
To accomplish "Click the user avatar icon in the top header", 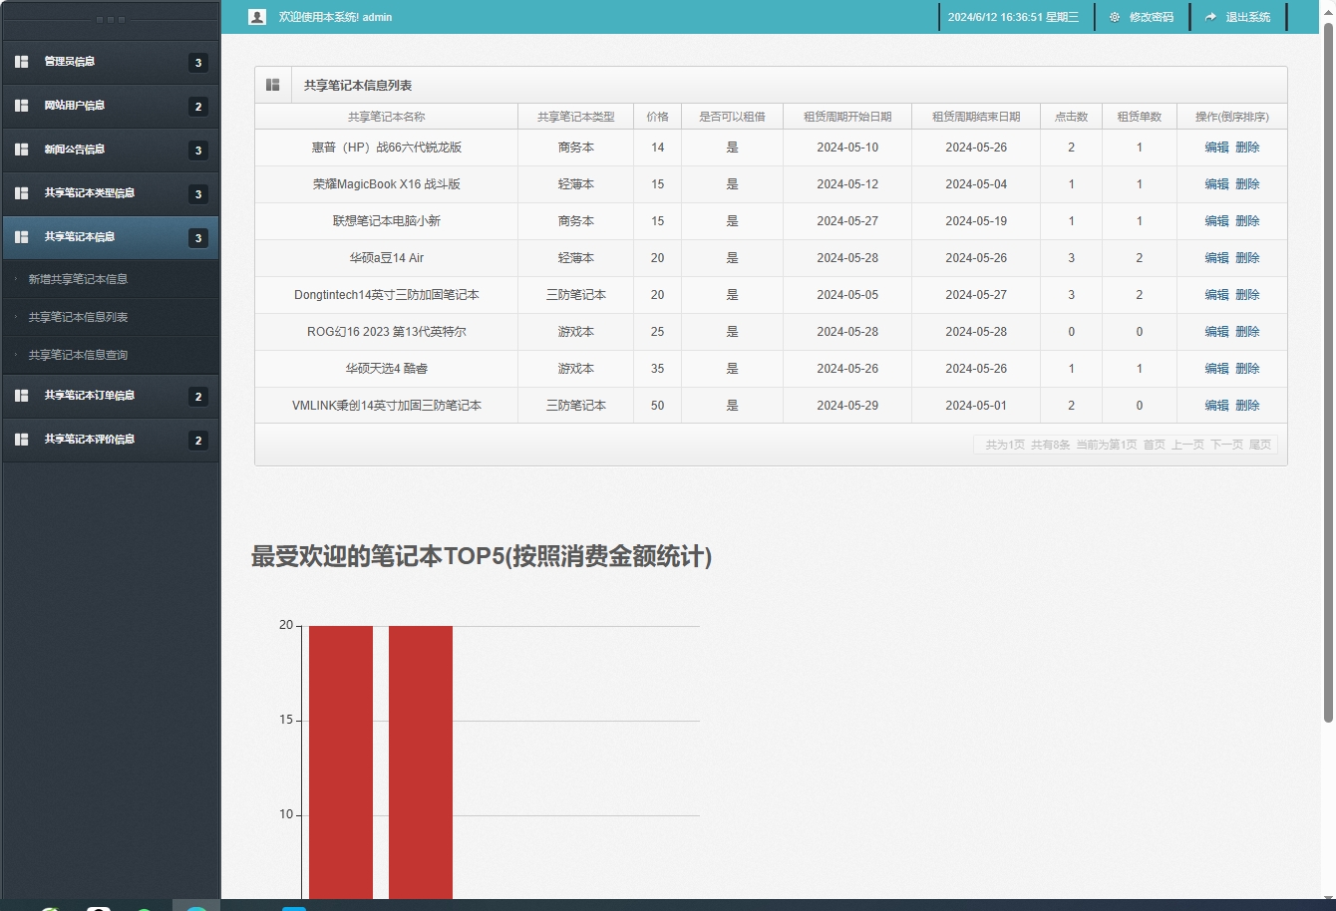I will point(256,17).
